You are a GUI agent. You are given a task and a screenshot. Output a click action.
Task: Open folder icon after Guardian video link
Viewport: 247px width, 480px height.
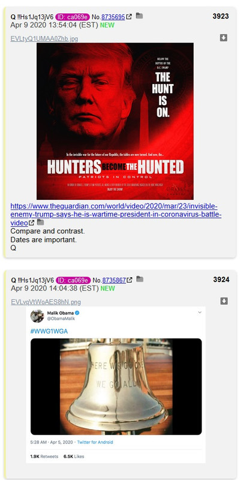pos(41,222)
